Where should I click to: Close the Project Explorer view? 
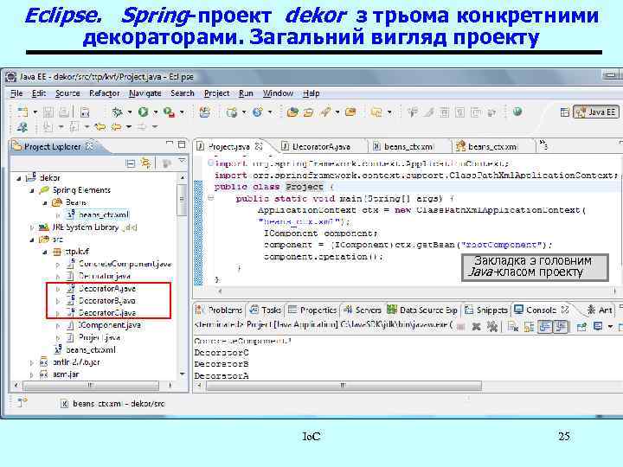coord(90,146)
